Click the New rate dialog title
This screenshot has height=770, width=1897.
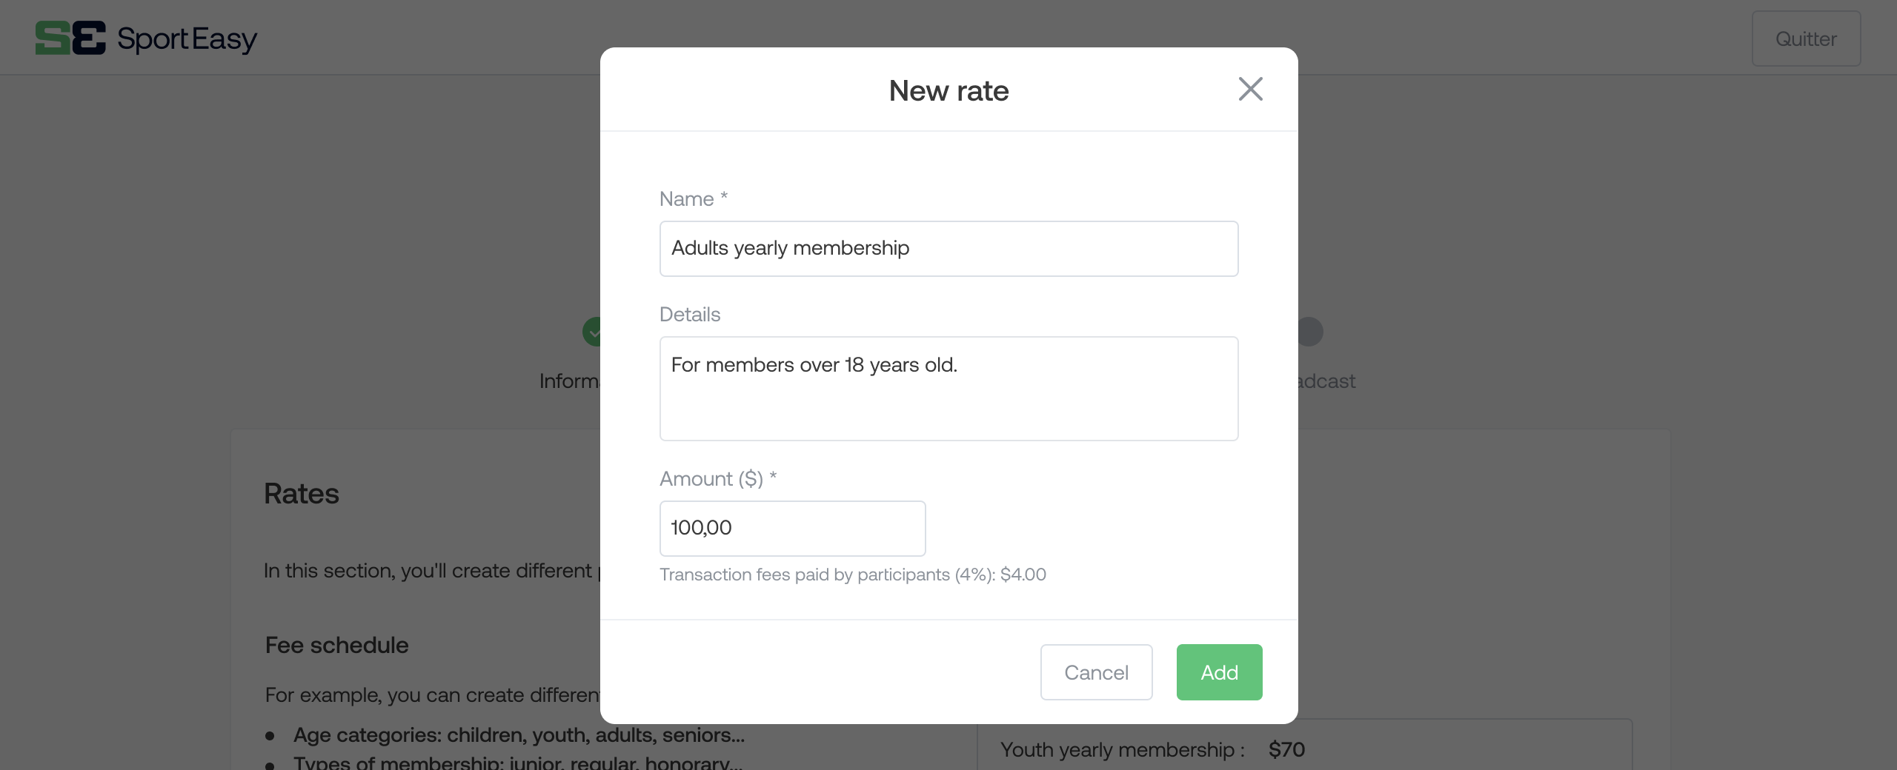click(x=948, y=90)
